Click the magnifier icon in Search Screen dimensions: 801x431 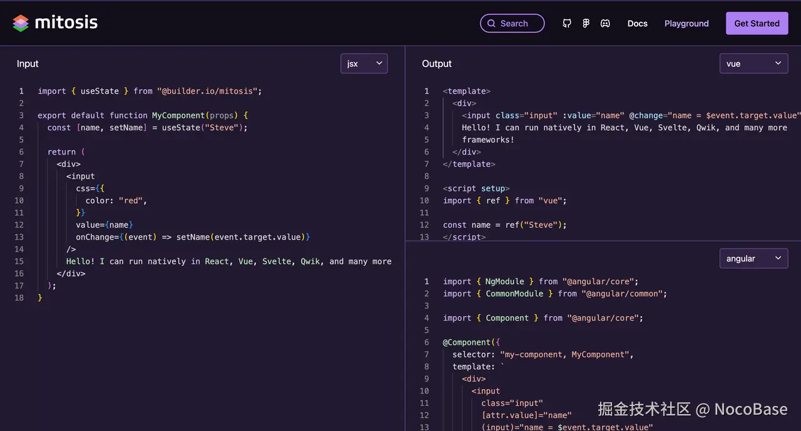point(491,23)
